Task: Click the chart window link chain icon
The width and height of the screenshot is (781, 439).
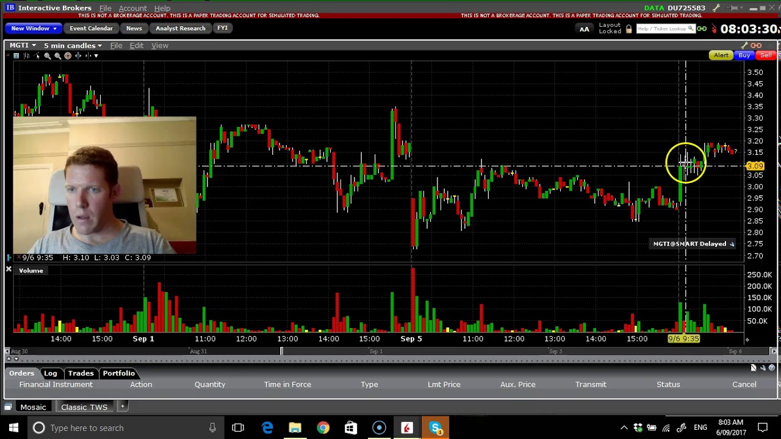Action: pos(756,46)
